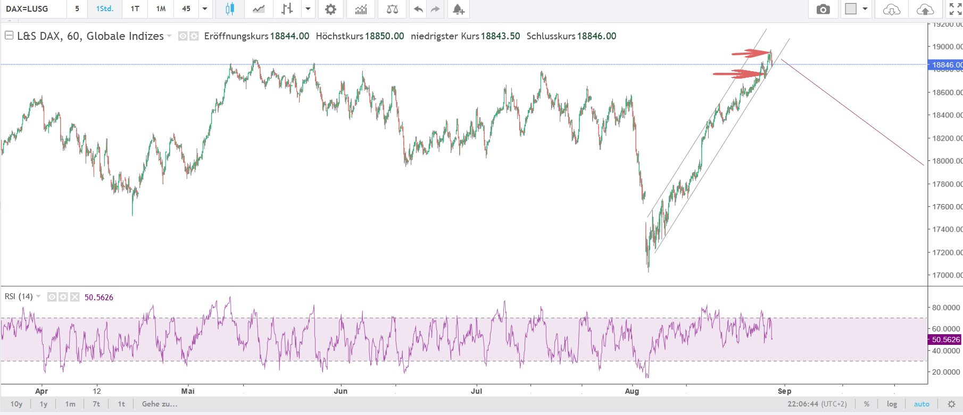
Task: Click the 17000.00 price axis label
Action: pos(947,275)
